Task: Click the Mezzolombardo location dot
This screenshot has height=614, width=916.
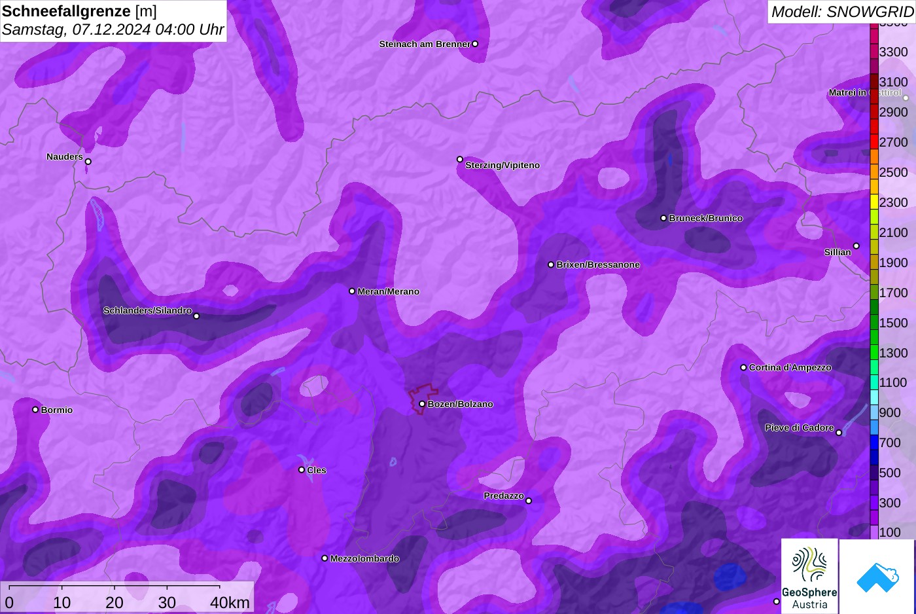Action: [325, 558]
